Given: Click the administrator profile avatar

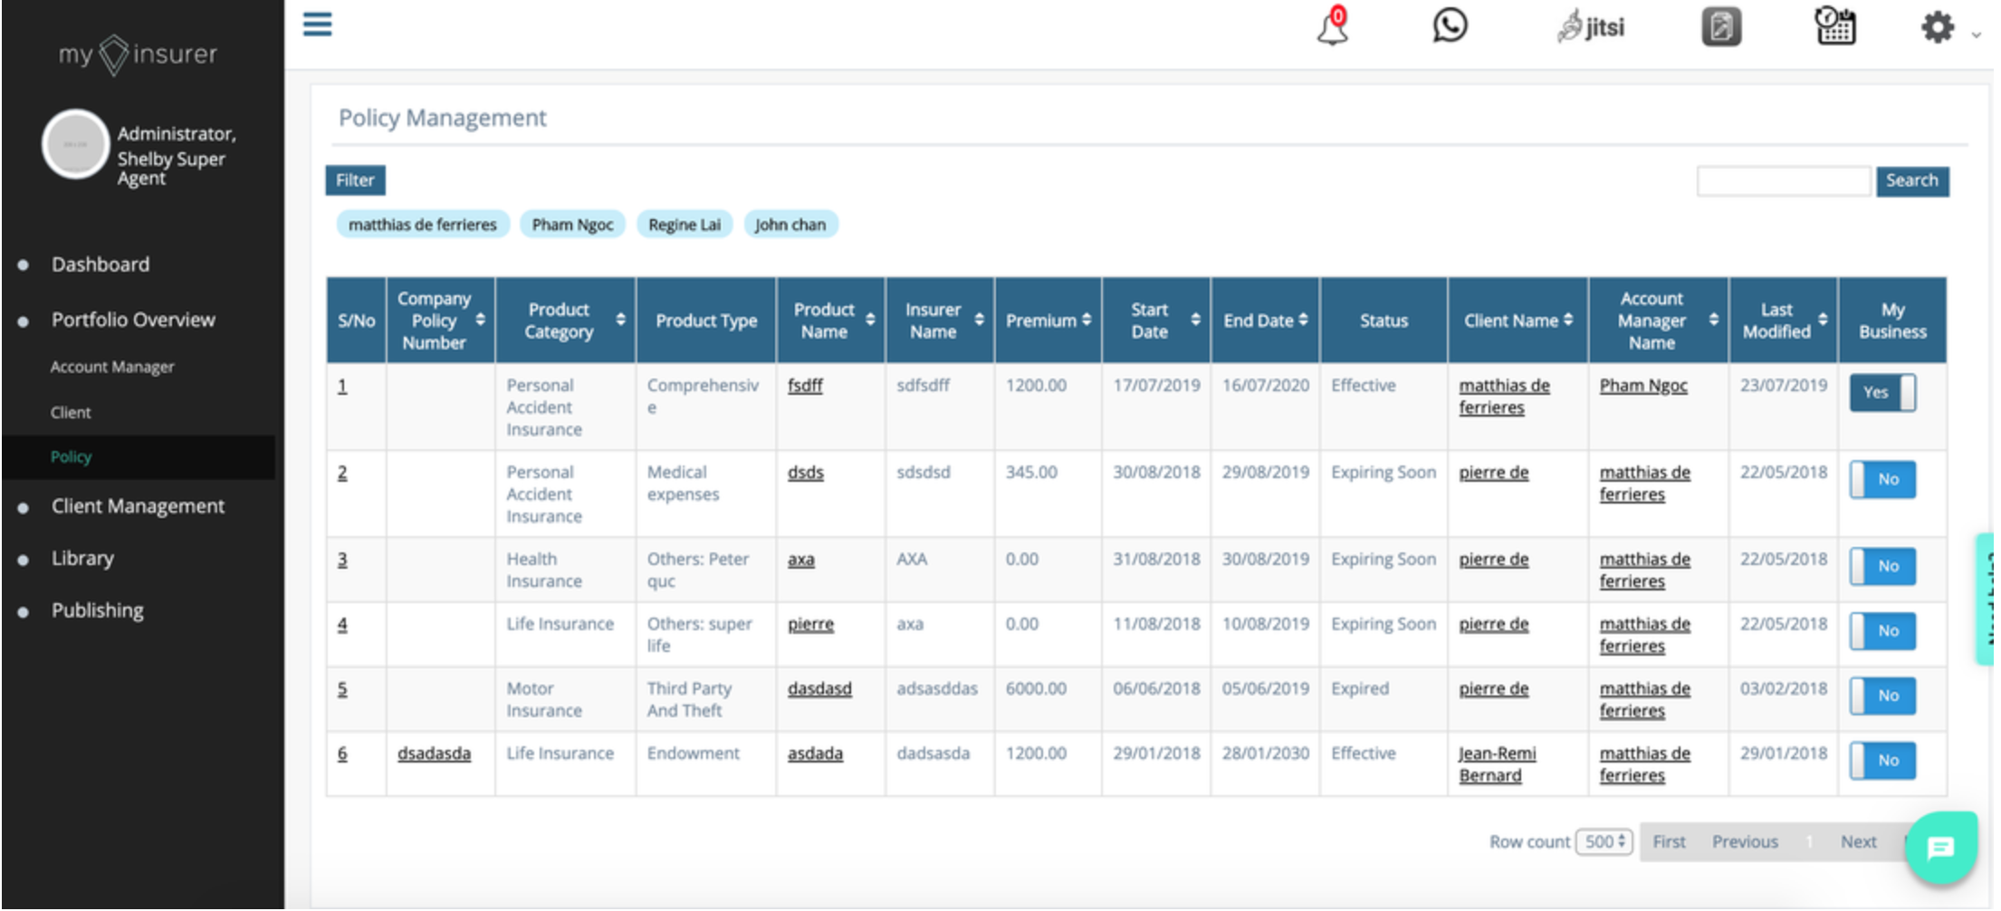Looking at the screenshot, I should click(75, 144).
